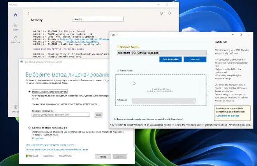Open Поддержка link in setup footer
Image resolution: width=257 pixels, height=166 pixels.
48,156
